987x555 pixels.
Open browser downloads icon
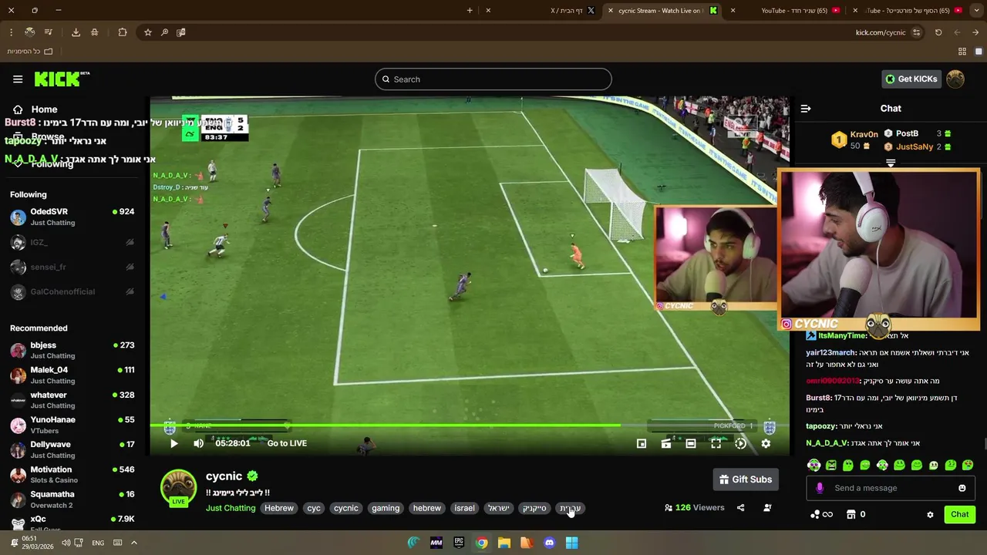click(76, 32)
